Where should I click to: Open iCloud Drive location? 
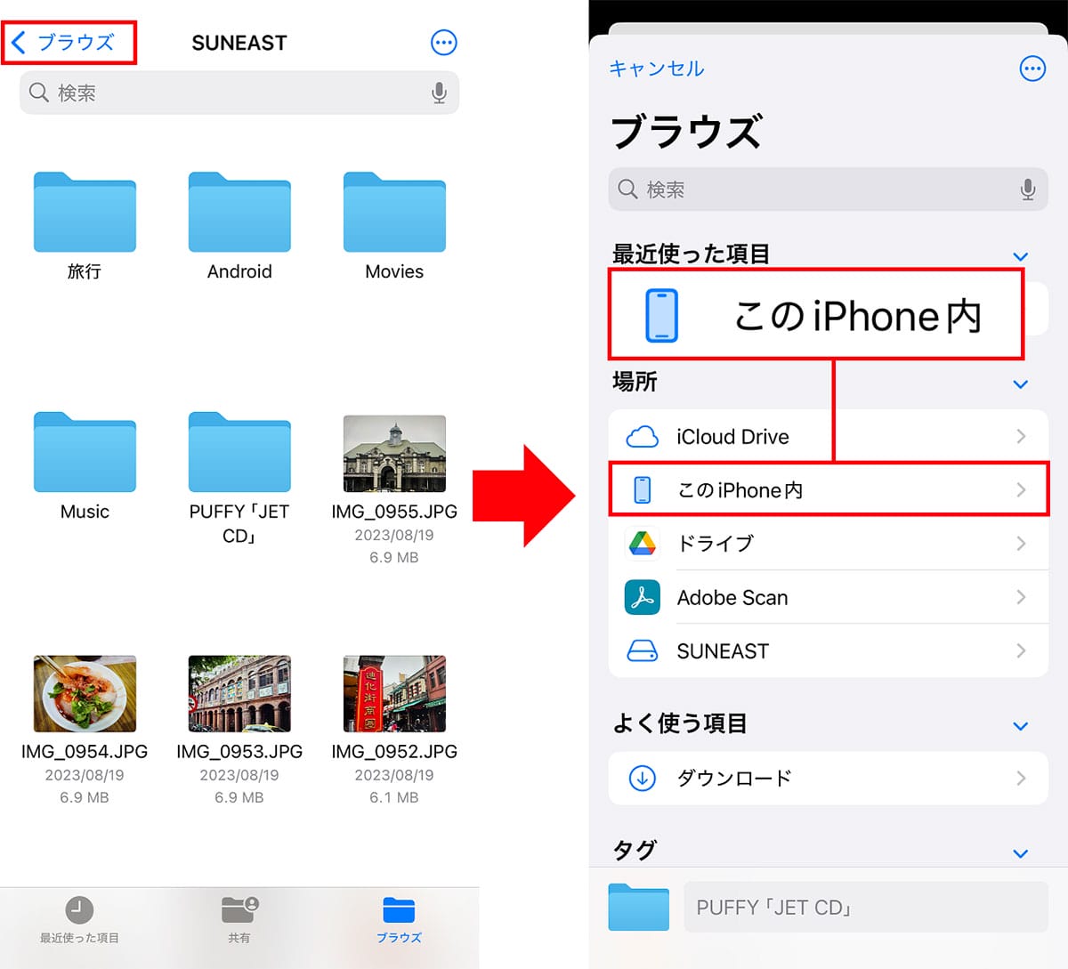(x=828, y=436)
